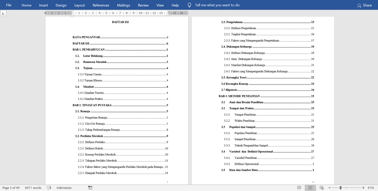Open the Layout tab
Viewport: 378px width, 191px height.
pos(80,5)
